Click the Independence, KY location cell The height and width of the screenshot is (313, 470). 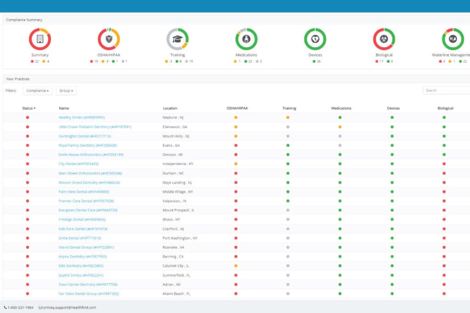(x=178, y=164)
